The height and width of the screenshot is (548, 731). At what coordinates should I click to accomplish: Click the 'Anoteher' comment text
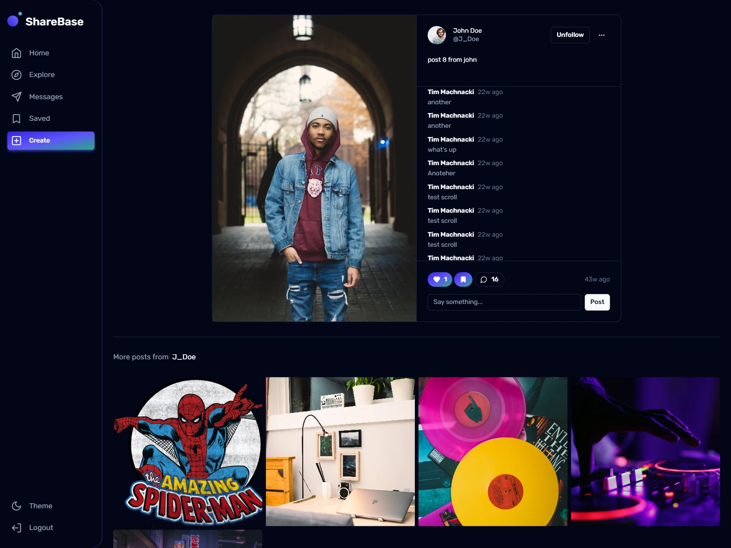(x=442, y=173)
